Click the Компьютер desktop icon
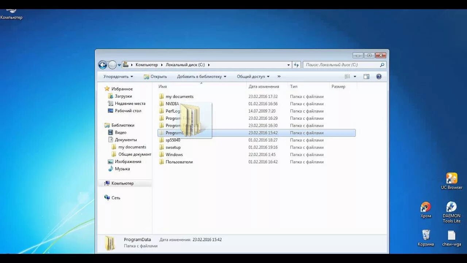 11,15
